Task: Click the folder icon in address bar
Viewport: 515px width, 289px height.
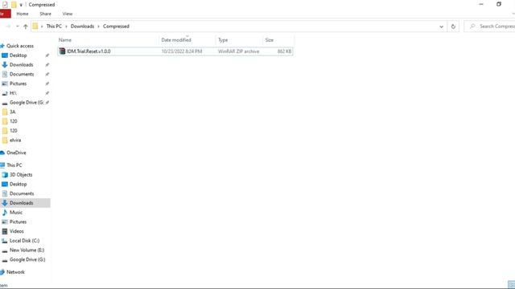Action: pyautogui.click(x=35, y=26)
